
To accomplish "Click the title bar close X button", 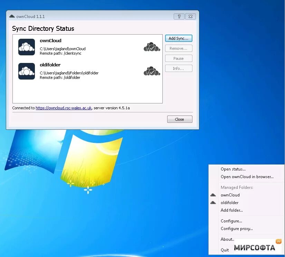I will point(190,16).
